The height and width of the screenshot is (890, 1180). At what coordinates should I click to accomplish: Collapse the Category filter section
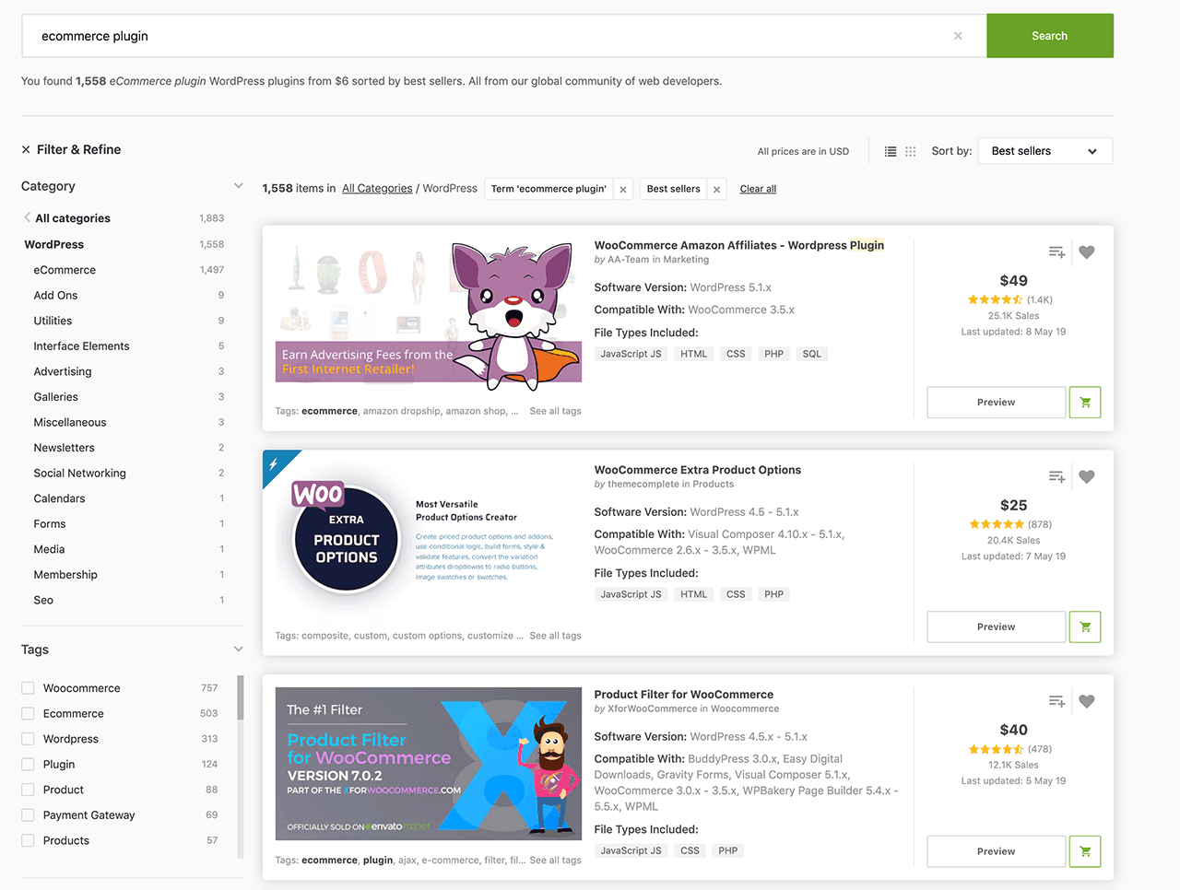pyautogui.click(x=238, y=186)
